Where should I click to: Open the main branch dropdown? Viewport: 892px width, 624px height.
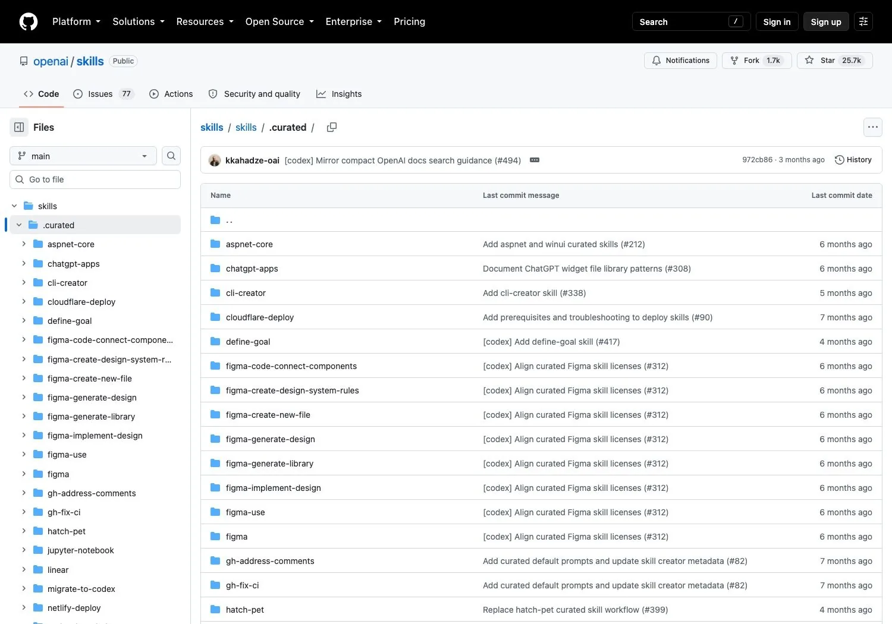[x=83, y=156]
